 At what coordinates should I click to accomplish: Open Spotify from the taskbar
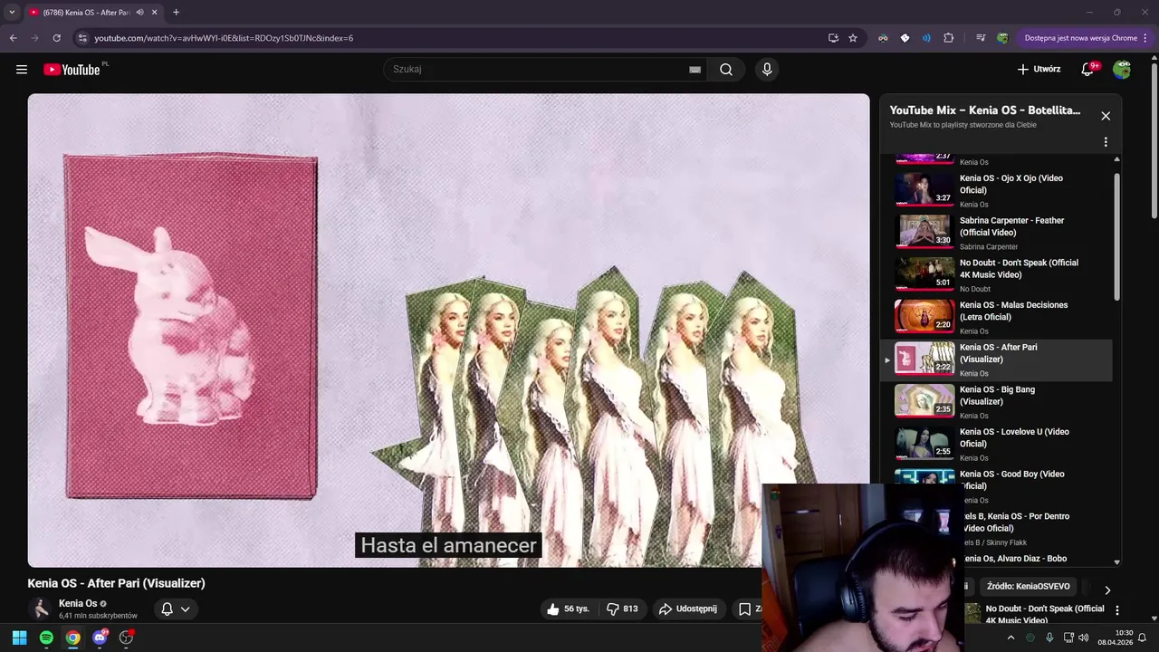pos(46,638)
